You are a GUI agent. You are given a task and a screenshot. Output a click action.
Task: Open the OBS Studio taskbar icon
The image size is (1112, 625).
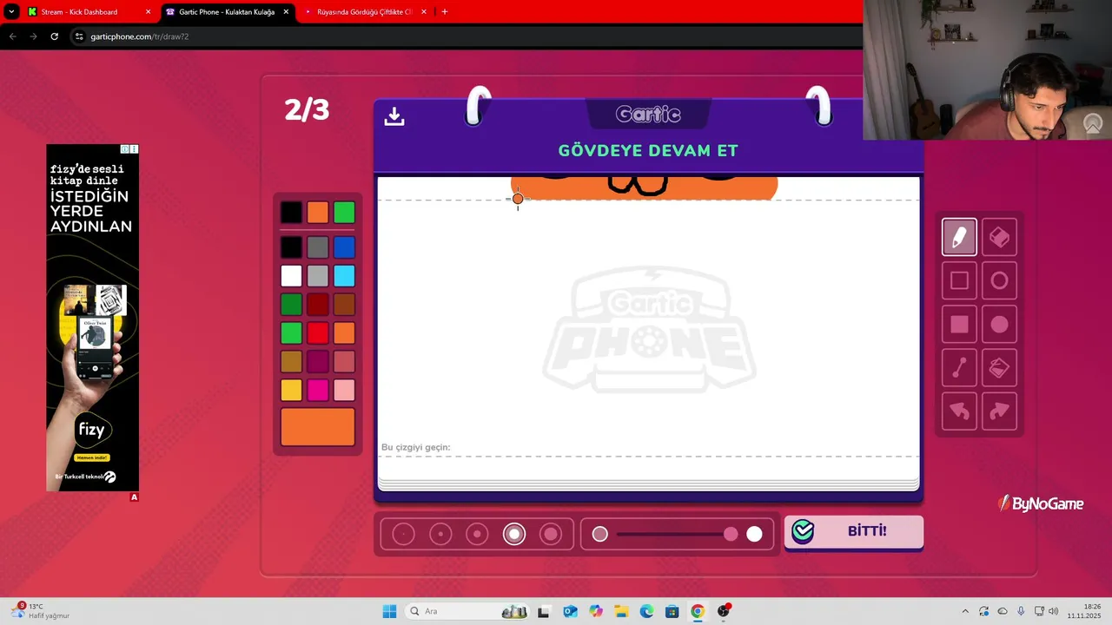[723, 611]
